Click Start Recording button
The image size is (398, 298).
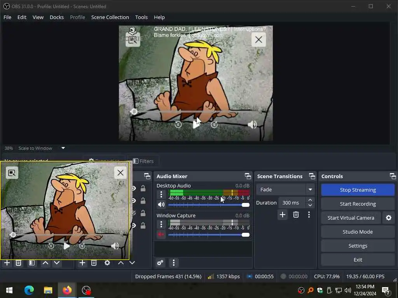tap(358, 204)
